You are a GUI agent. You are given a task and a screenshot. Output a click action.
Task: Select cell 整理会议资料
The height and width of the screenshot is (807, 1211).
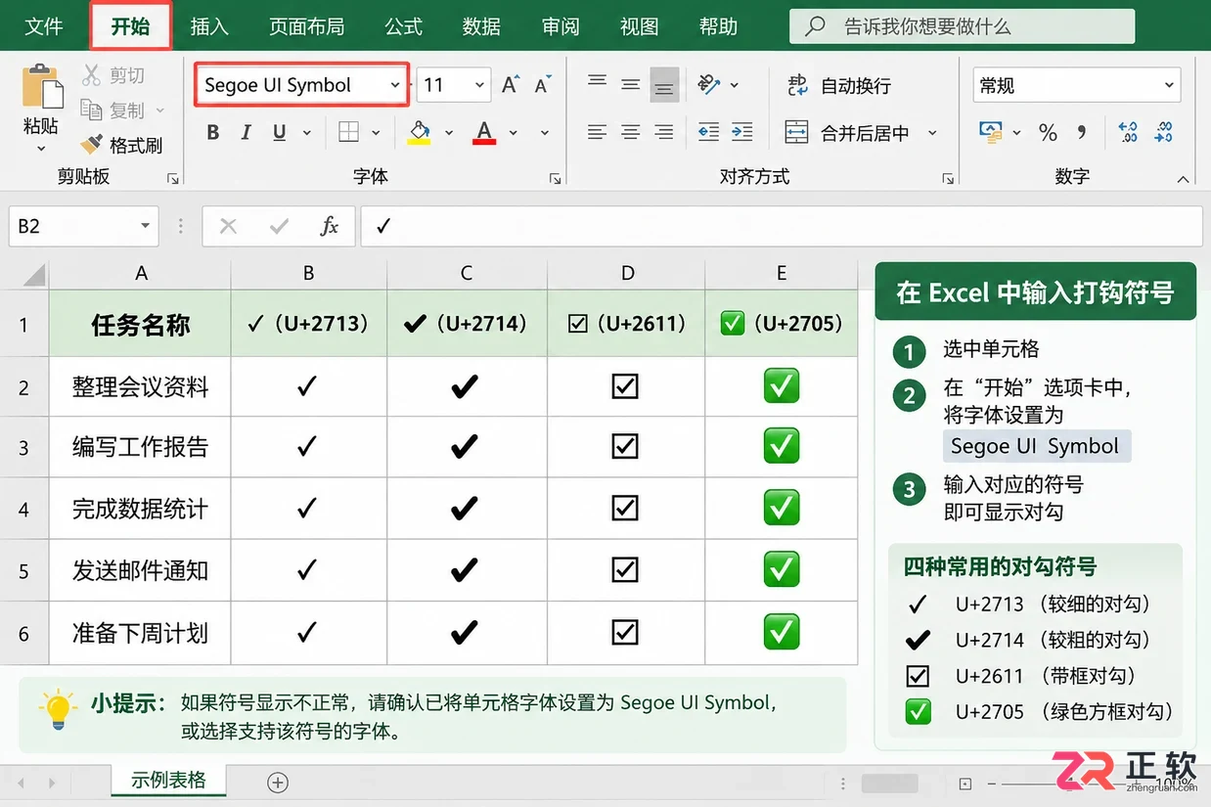click(140, 387)
